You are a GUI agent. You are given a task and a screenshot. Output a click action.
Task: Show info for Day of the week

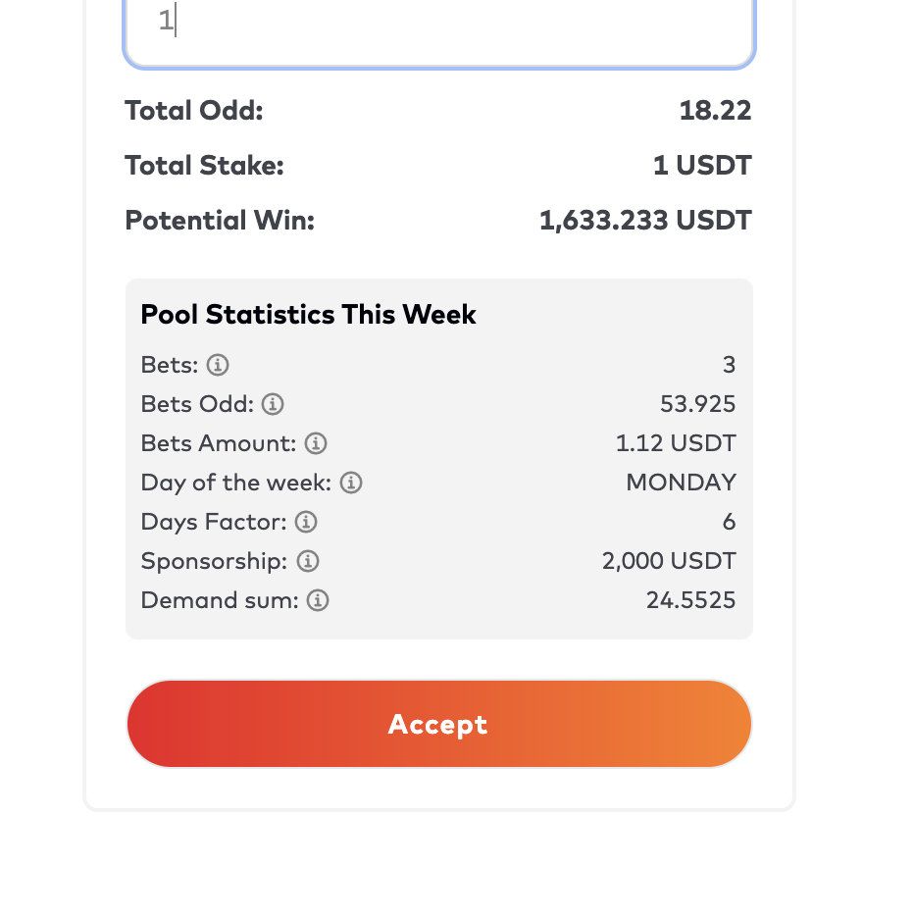tap(351, 483)
